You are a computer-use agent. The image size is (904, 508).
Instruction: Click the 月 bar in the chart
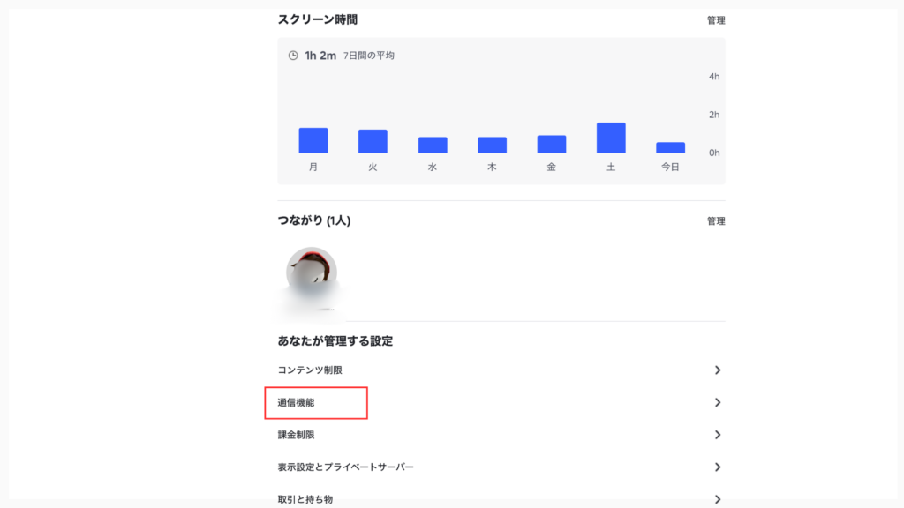coord(313,140)
